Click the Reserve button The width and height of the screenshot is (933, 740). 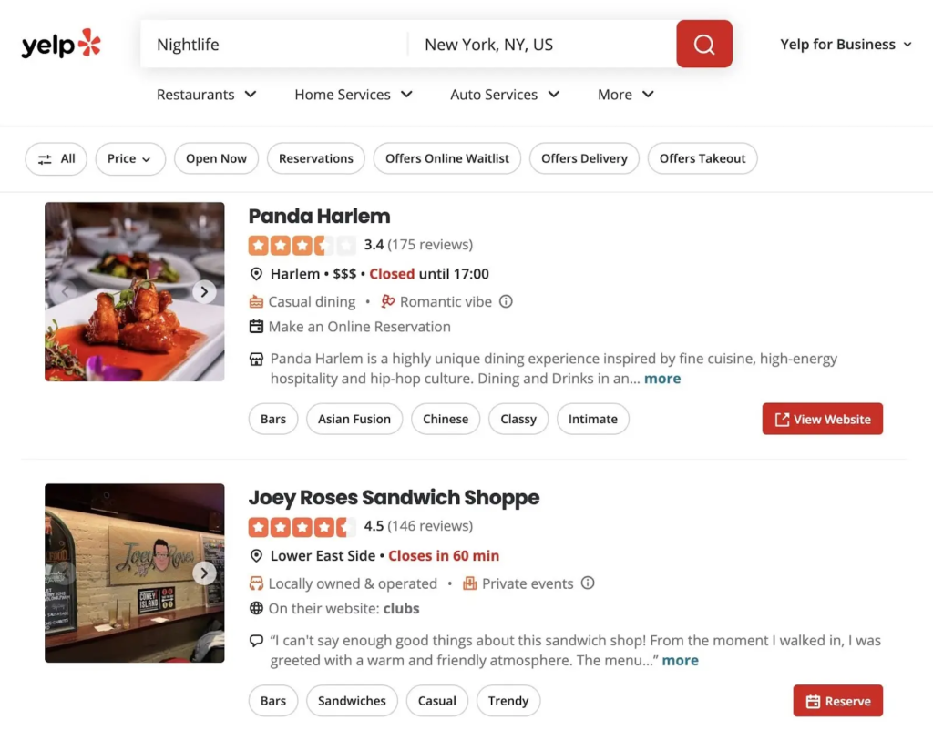(x=838, y=701)
